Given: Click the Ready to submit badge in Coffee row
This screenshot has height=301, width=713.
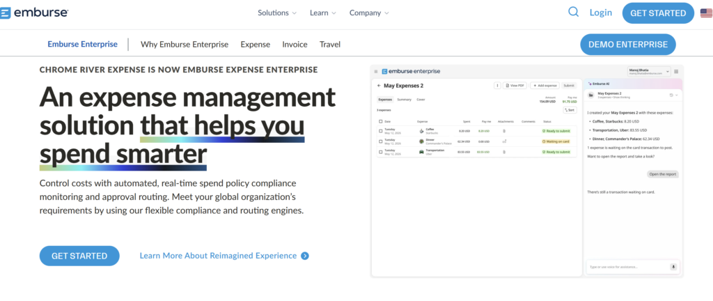Looking at the screenshot, I should (x=556, y=131).
